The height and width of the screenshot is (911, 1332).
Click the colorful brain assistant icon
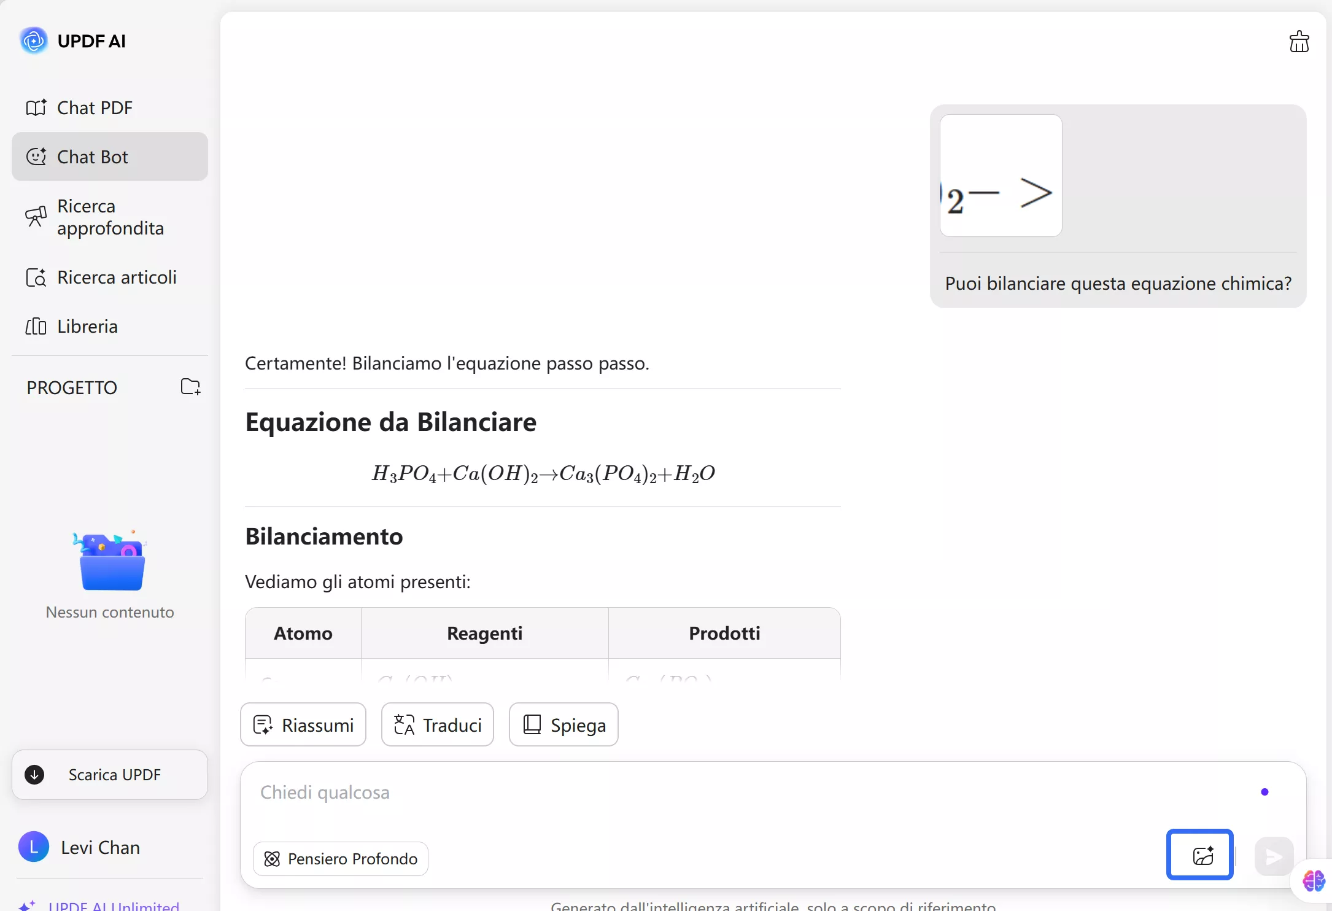(1314, 882)
